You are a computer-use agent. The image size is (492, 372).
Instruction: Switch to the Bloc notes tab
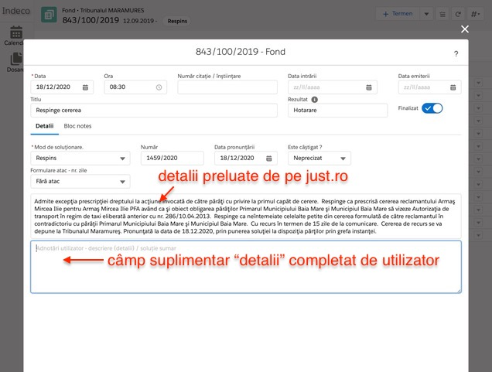[77, 125]
